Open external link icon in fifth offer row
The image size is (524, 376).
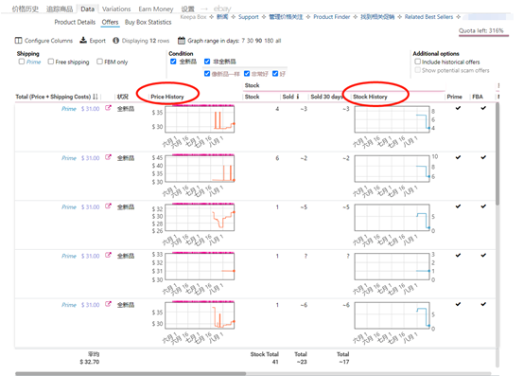point(108,304)
